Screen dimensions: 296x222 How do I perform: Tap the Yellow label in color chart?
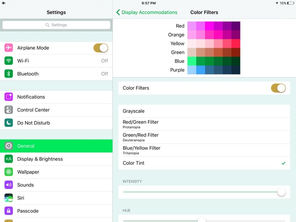pos(177,43)
